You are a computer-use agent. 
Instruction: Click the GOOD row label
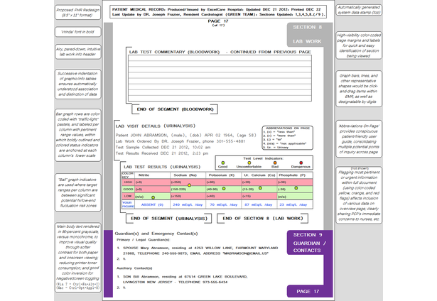point(128,189)
